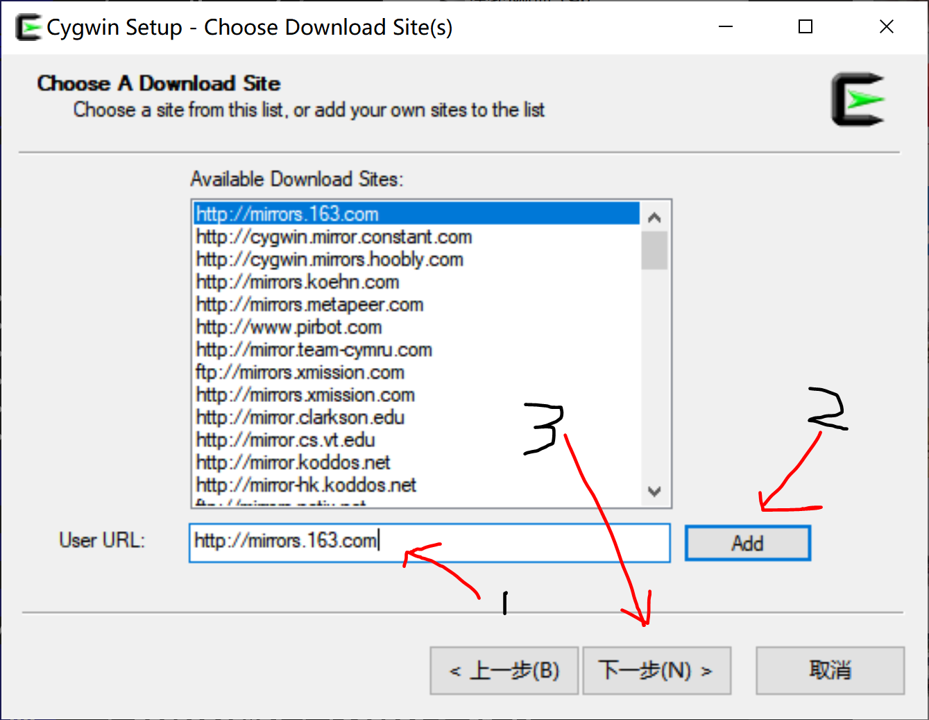Click the Cygwin icon in title bar
Screen dimensions: 929x720
click(x=28, y=28)
